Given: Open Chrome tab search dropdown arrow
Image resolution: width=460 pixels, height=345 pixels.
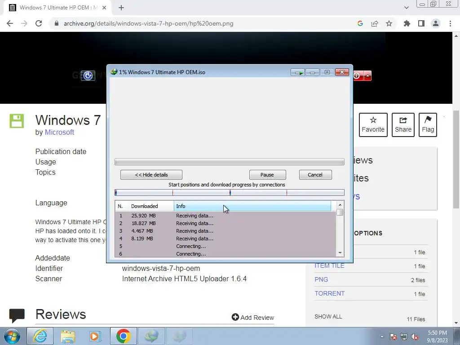Looking at the screenshot, I should coord(406,8).
